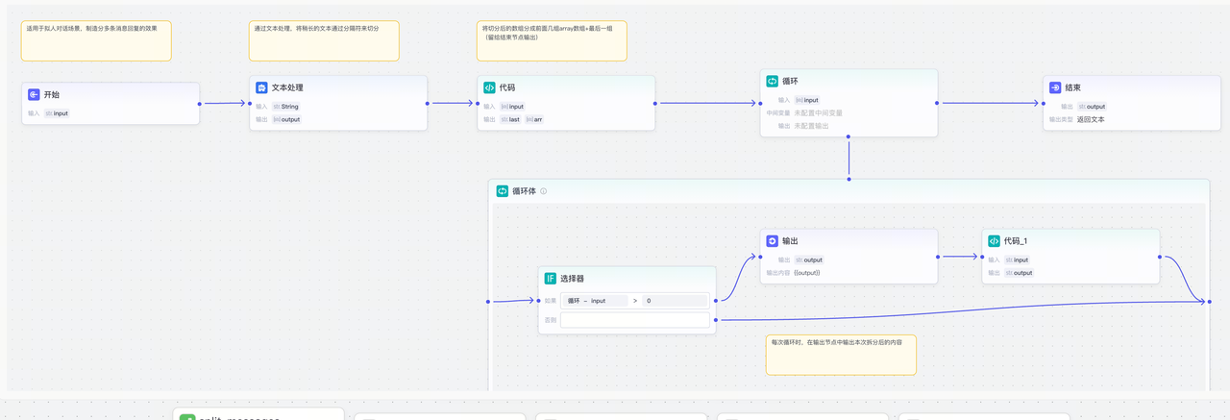Select the 选择器 IF condition icon
The width and height of the screenshot is (1230, 420).
point(550,279)
